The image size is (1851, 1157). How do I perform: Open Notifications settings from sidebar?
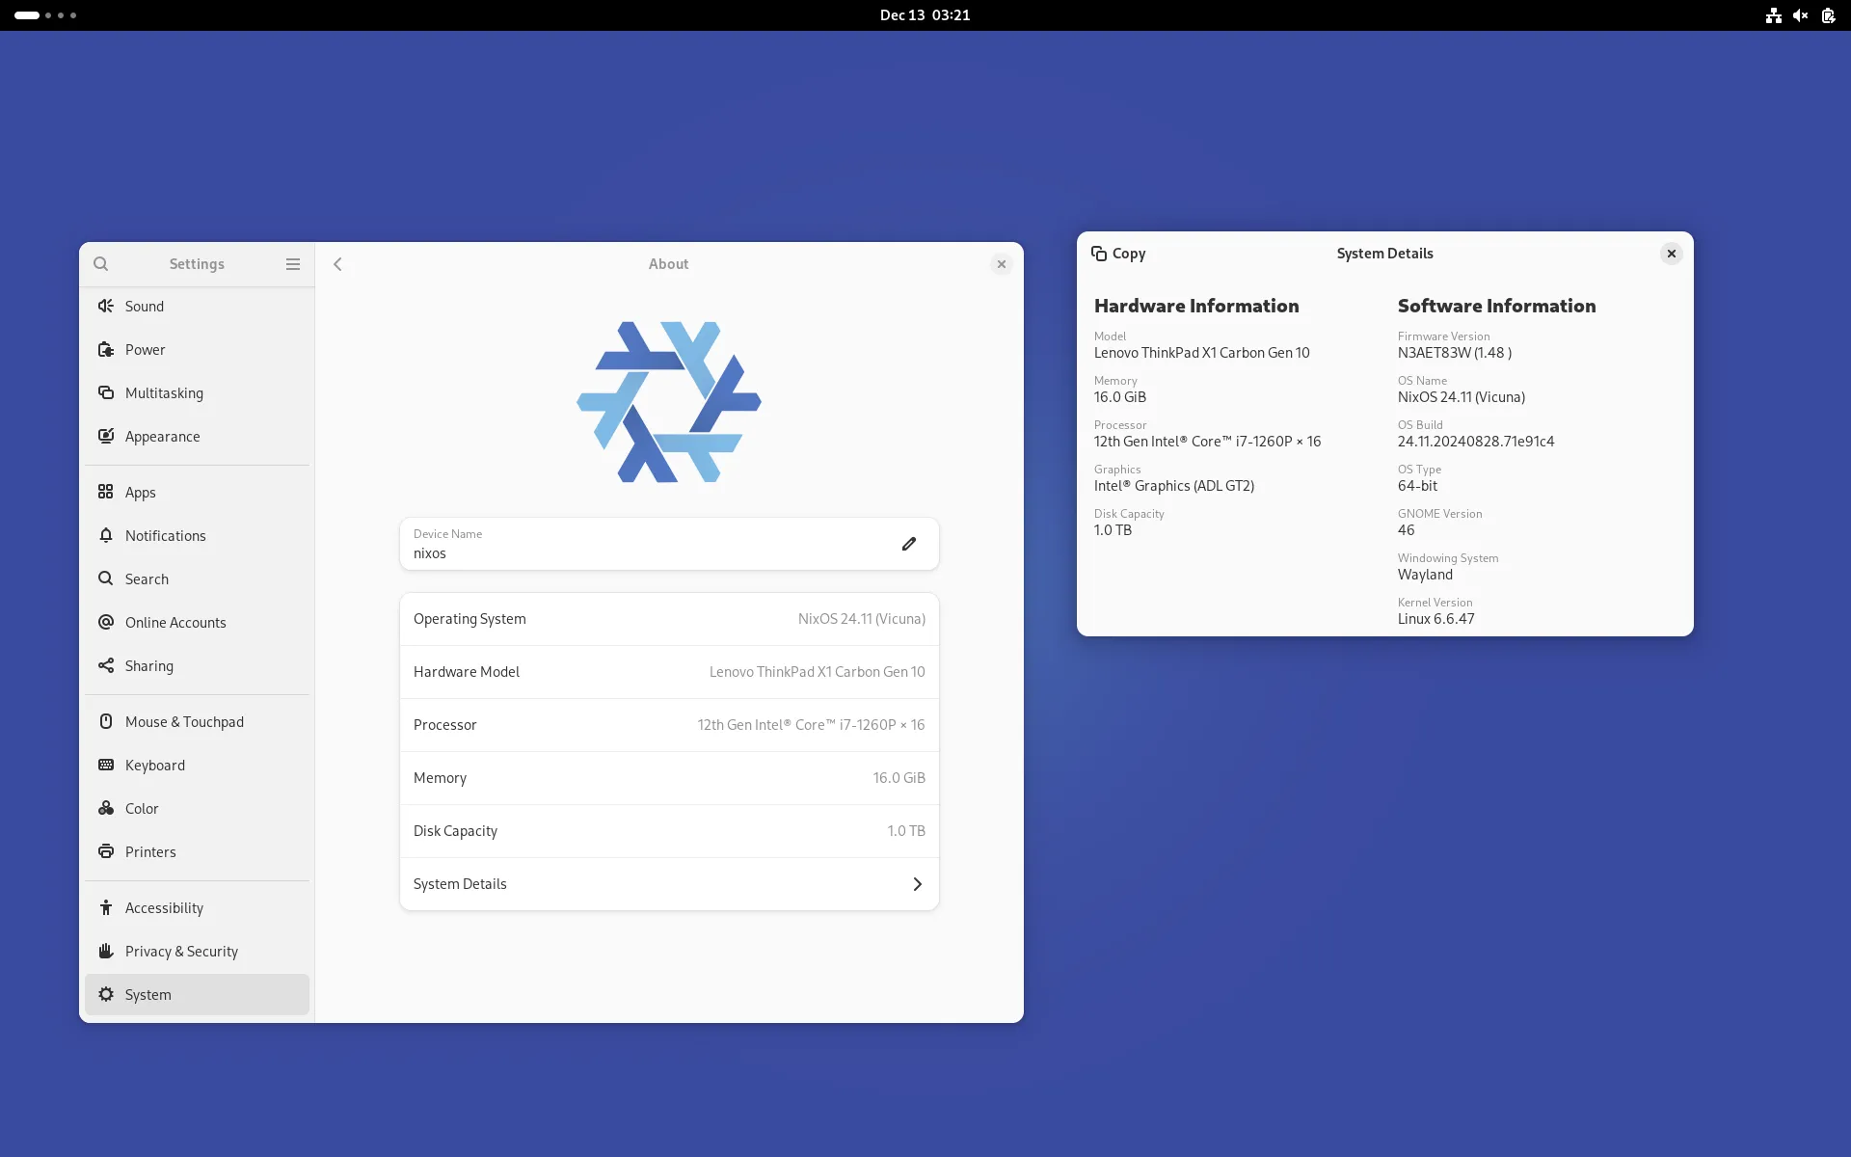(x=197, y=535)
